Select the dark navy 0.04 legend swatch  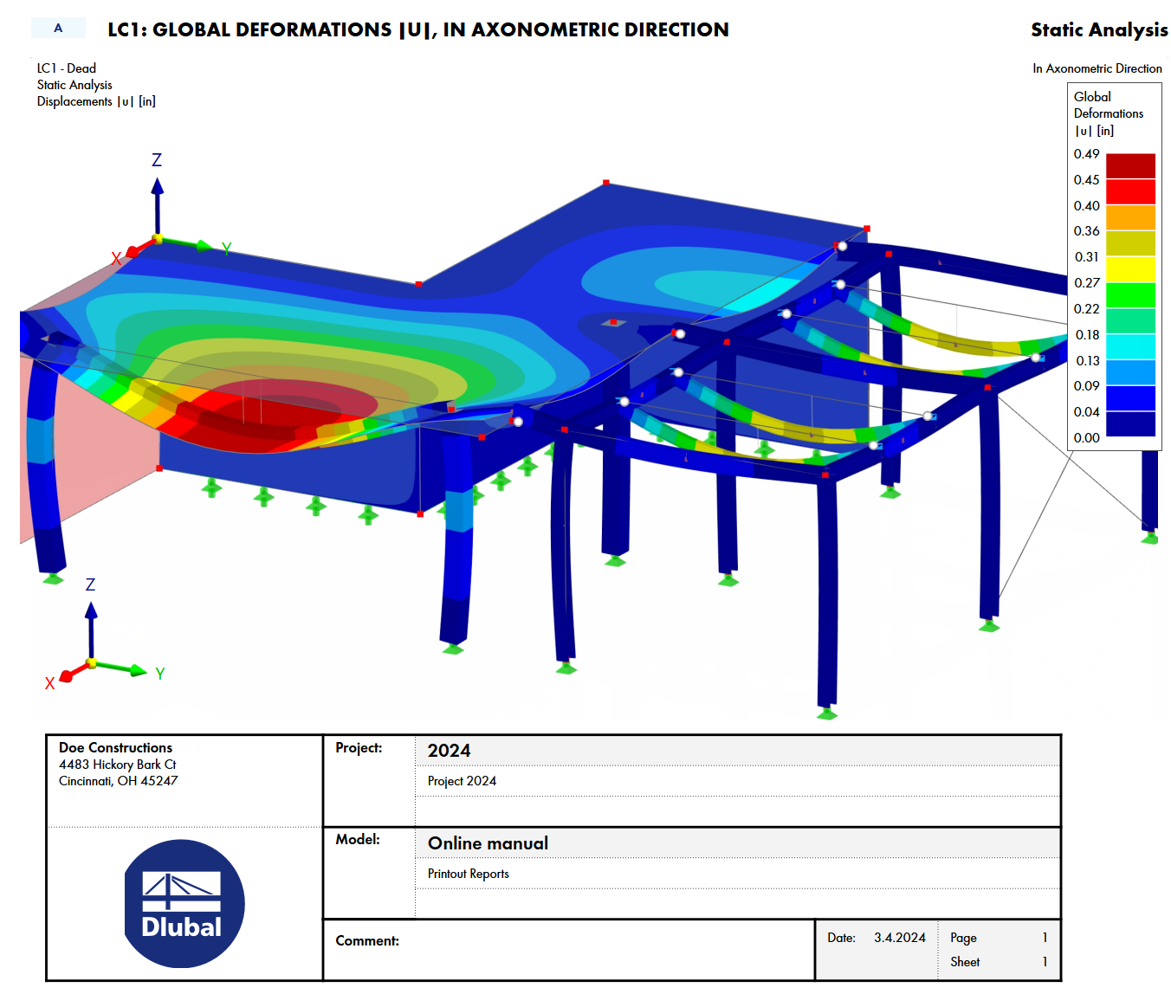1130,424
